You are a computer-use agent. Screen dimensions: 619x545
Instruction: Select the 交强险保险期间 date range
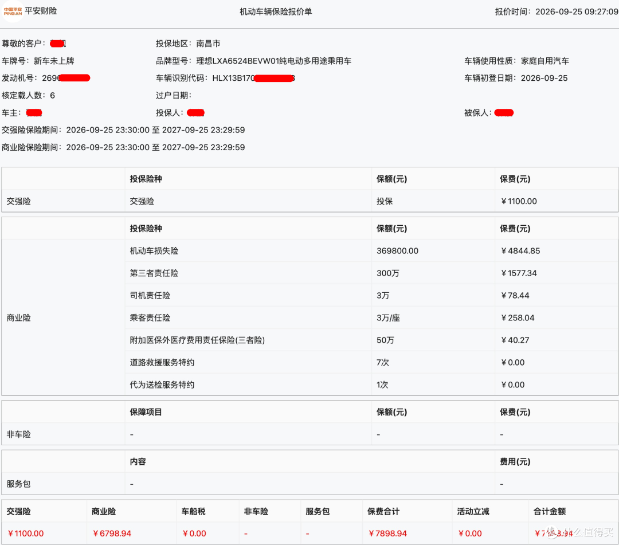click(x=155, y=130)
